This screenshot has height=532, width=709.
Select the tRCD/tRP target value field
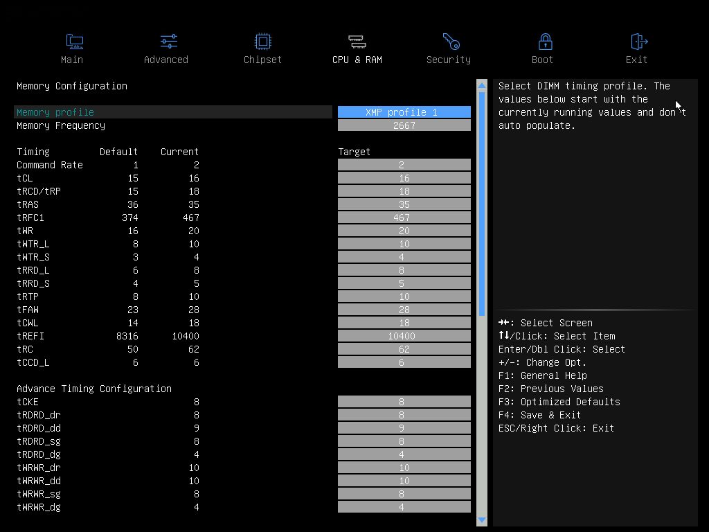pyautogui.click(x=404, y=191)
